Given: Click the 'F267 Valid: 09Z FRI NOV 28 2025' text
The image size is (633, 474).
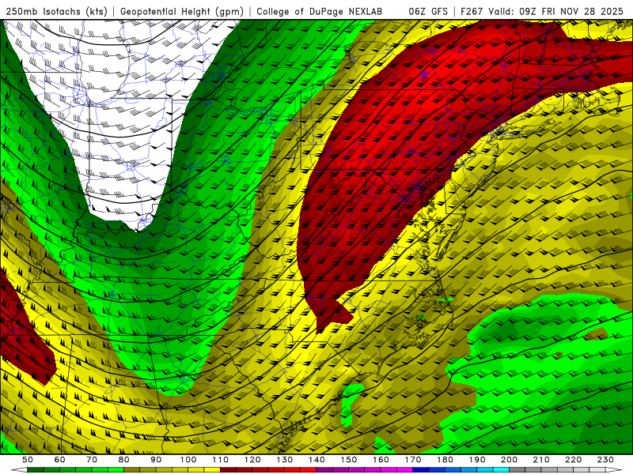Looking at the screenshot, I should pos(542,11).
